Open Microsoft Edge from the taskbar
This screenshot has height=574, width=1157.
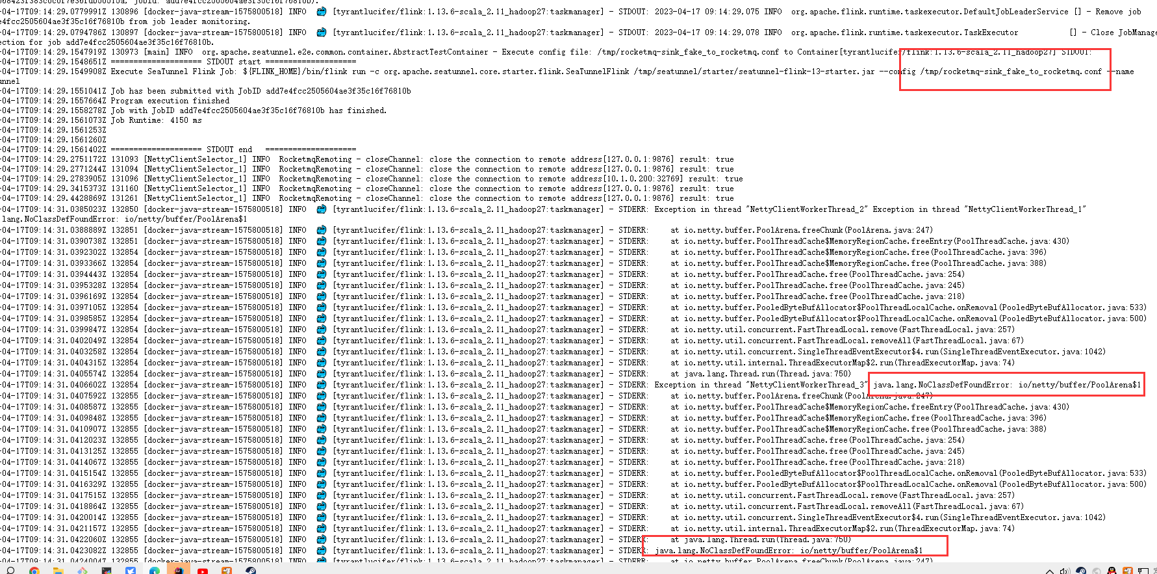155,571
